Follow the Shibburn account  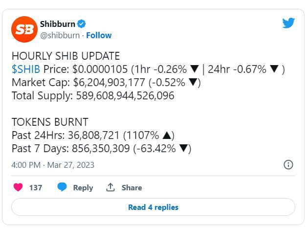[x=99, y=35]
